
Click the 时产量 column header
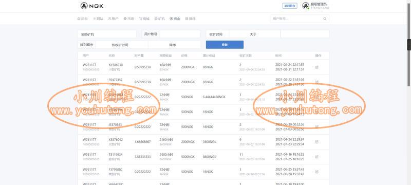139,55
